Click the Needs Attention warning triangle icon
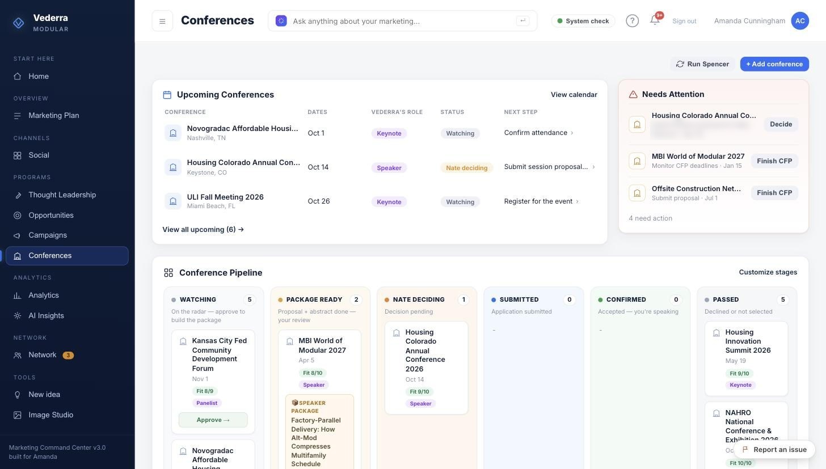Viewport: 826px width, 469px height. click(x=633, y=95)
